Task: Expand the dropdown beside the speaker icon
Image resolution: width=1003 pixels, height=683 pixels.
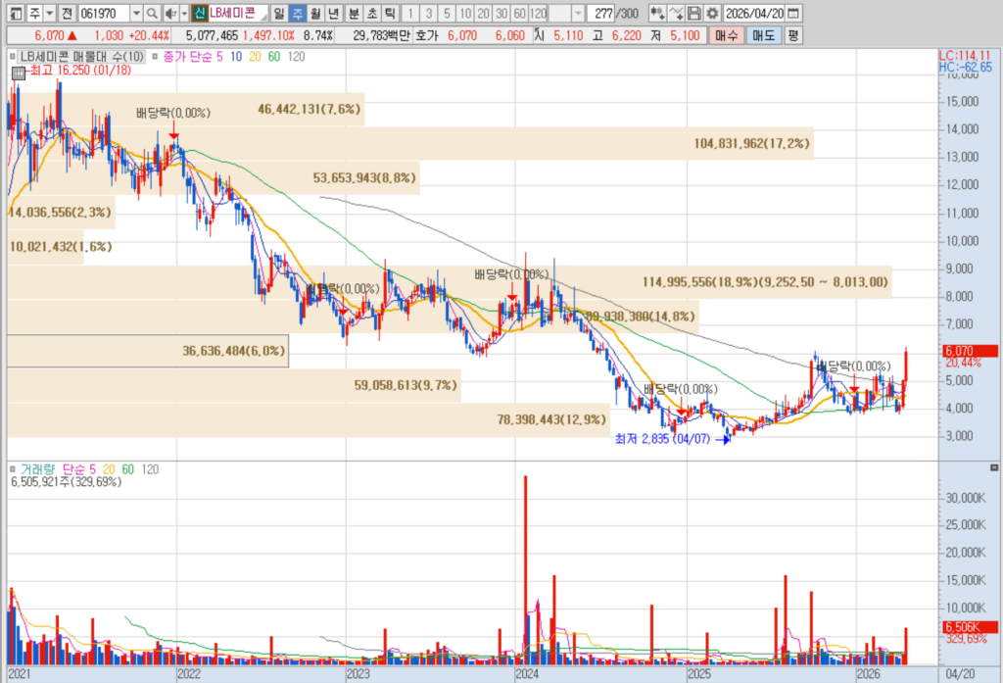Action: click(184, 13)
